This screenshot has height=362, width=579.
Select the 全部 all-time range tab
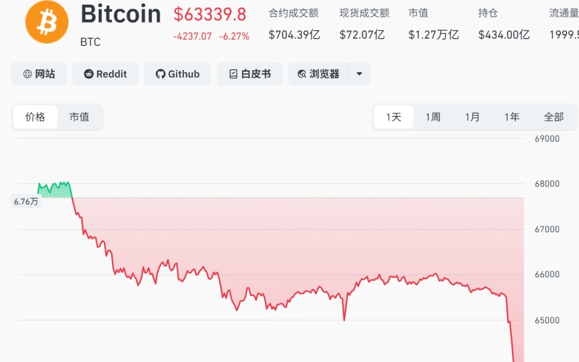tap(554, 116)
